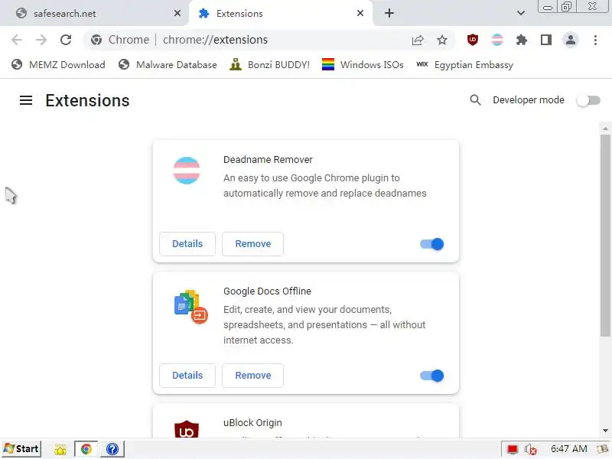This screenshot has width=612, height=459.
Task: Open the Extensions puzzle menu icon
Action: click(522, 40)
